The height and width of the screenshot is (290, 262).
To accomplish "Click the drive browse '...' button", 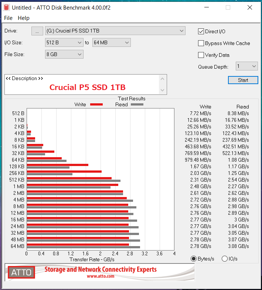I will pos(37,31).
